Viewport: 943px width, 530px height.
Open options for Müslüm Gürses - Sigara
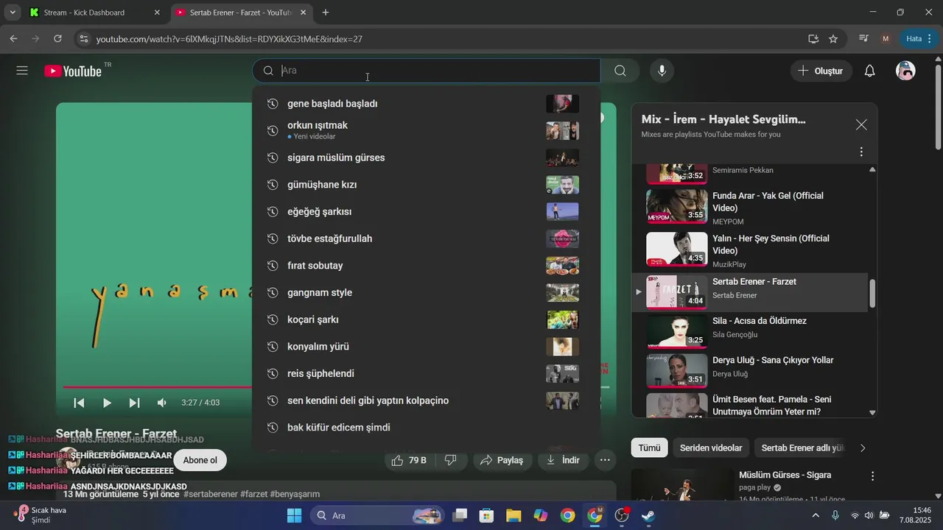pyautogui.click(x=872, y=476)
